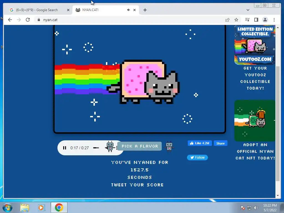Viewport: 284px width, 213px height.
Task: Click the 1527.5 seconds score text
Action: 140,170
